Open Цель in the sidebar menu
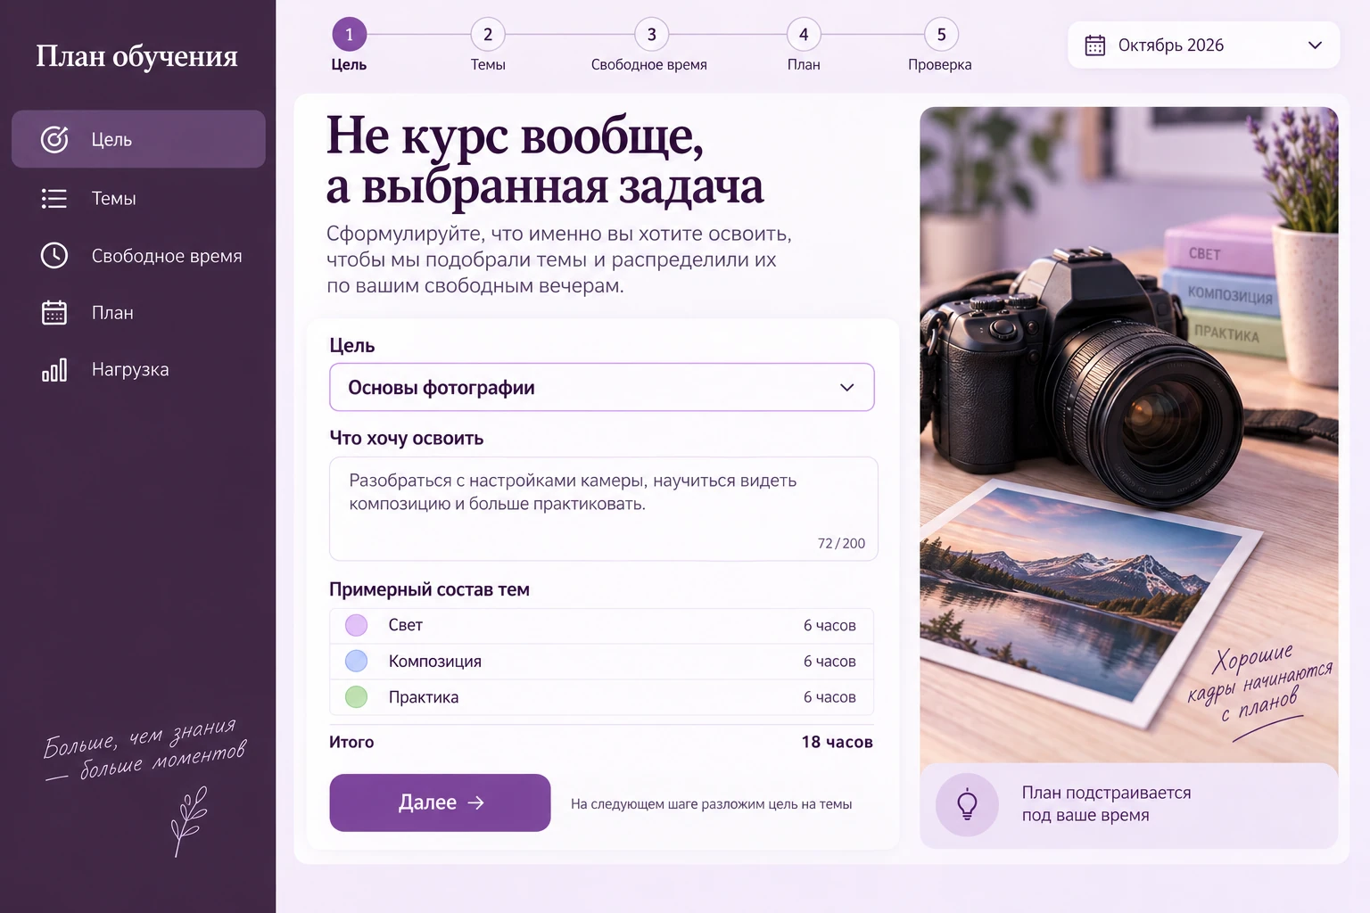 pos(138,139)
